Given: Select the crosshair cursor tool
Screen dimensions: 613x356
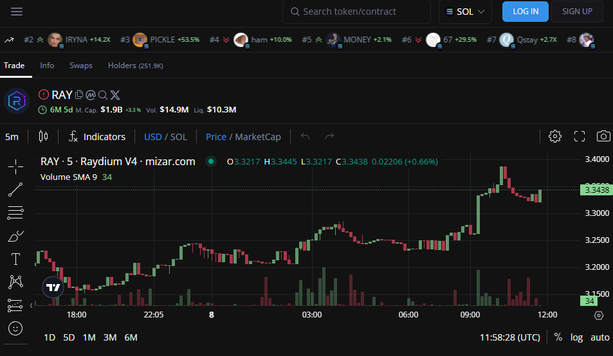Looking at the screenshot, I should tap(15, 166).
